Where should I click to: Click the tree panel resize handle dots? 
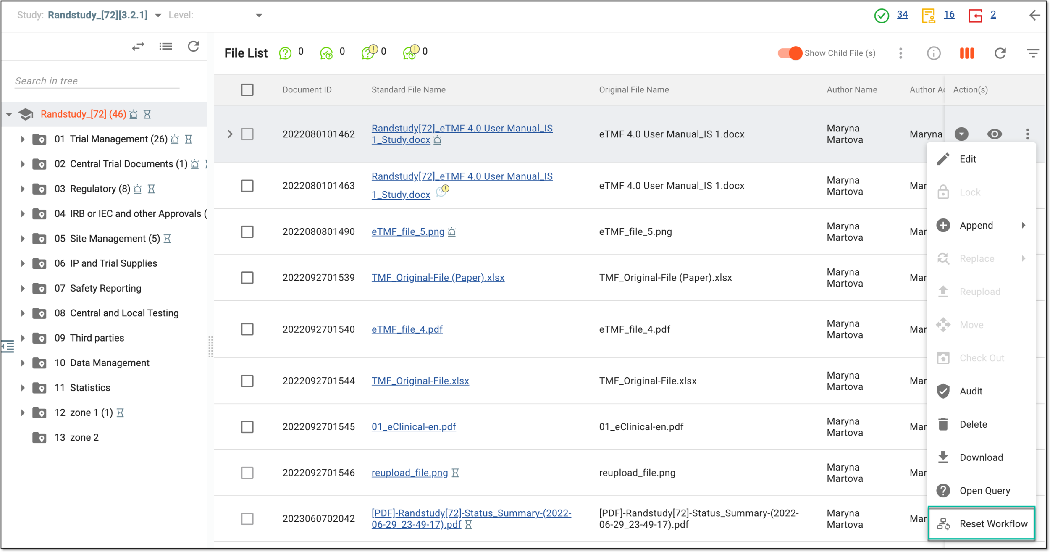[x=210, y=347]
